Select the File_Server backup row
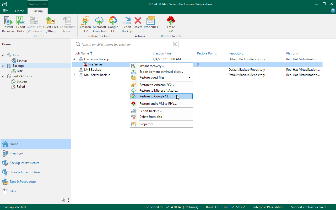 pyautogui.click(x=197, y=64)
